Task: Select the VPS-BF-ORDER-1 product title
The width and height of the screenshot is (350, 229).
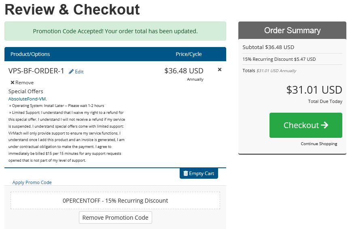Action: click(x=36, y=71)
